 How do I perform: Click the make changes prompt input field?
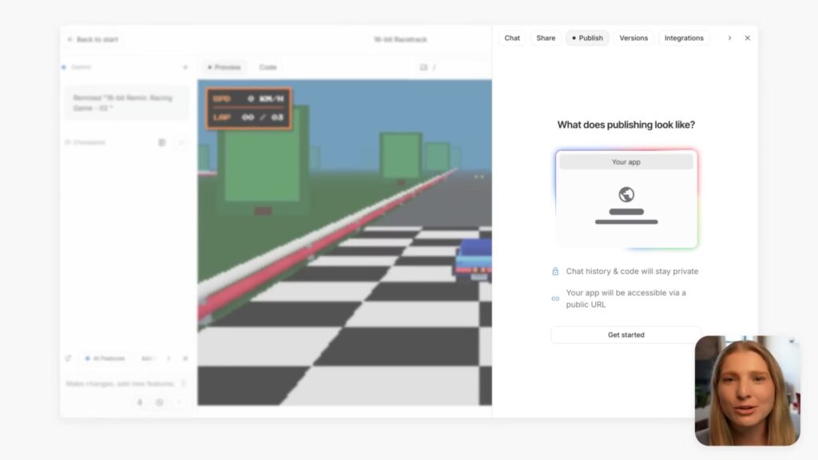(x=121, y=384)
